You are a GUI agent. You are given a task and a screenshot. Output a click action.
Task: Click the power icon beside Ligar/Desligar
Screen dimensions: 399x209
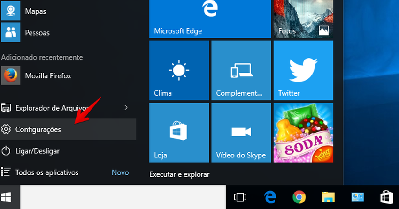point(6,151)
